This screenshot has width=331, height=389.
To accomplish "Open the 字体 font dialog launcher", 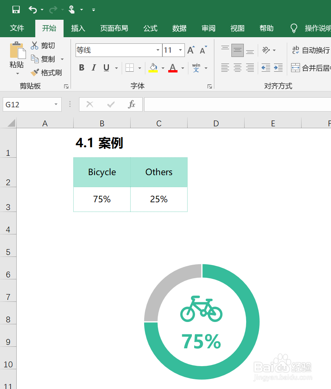I will click(210, 86).
